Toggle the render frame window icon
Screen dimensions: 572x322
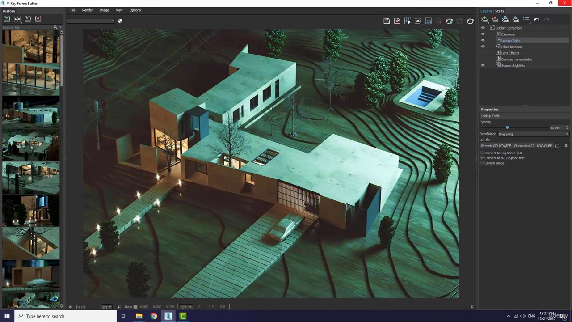click(x=429, y=21)
